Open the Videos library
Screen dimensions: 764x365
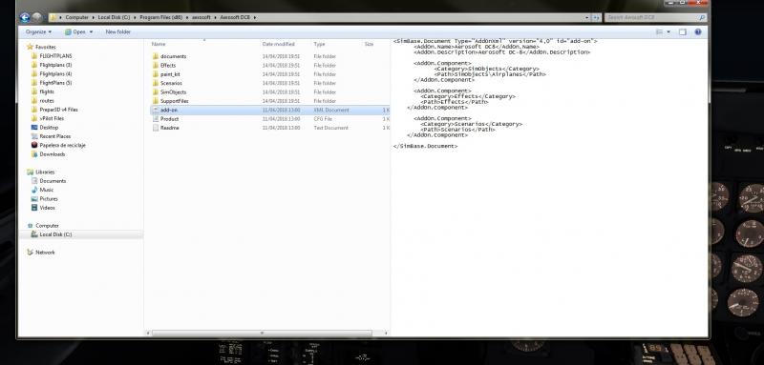click(x=47, y=208)
